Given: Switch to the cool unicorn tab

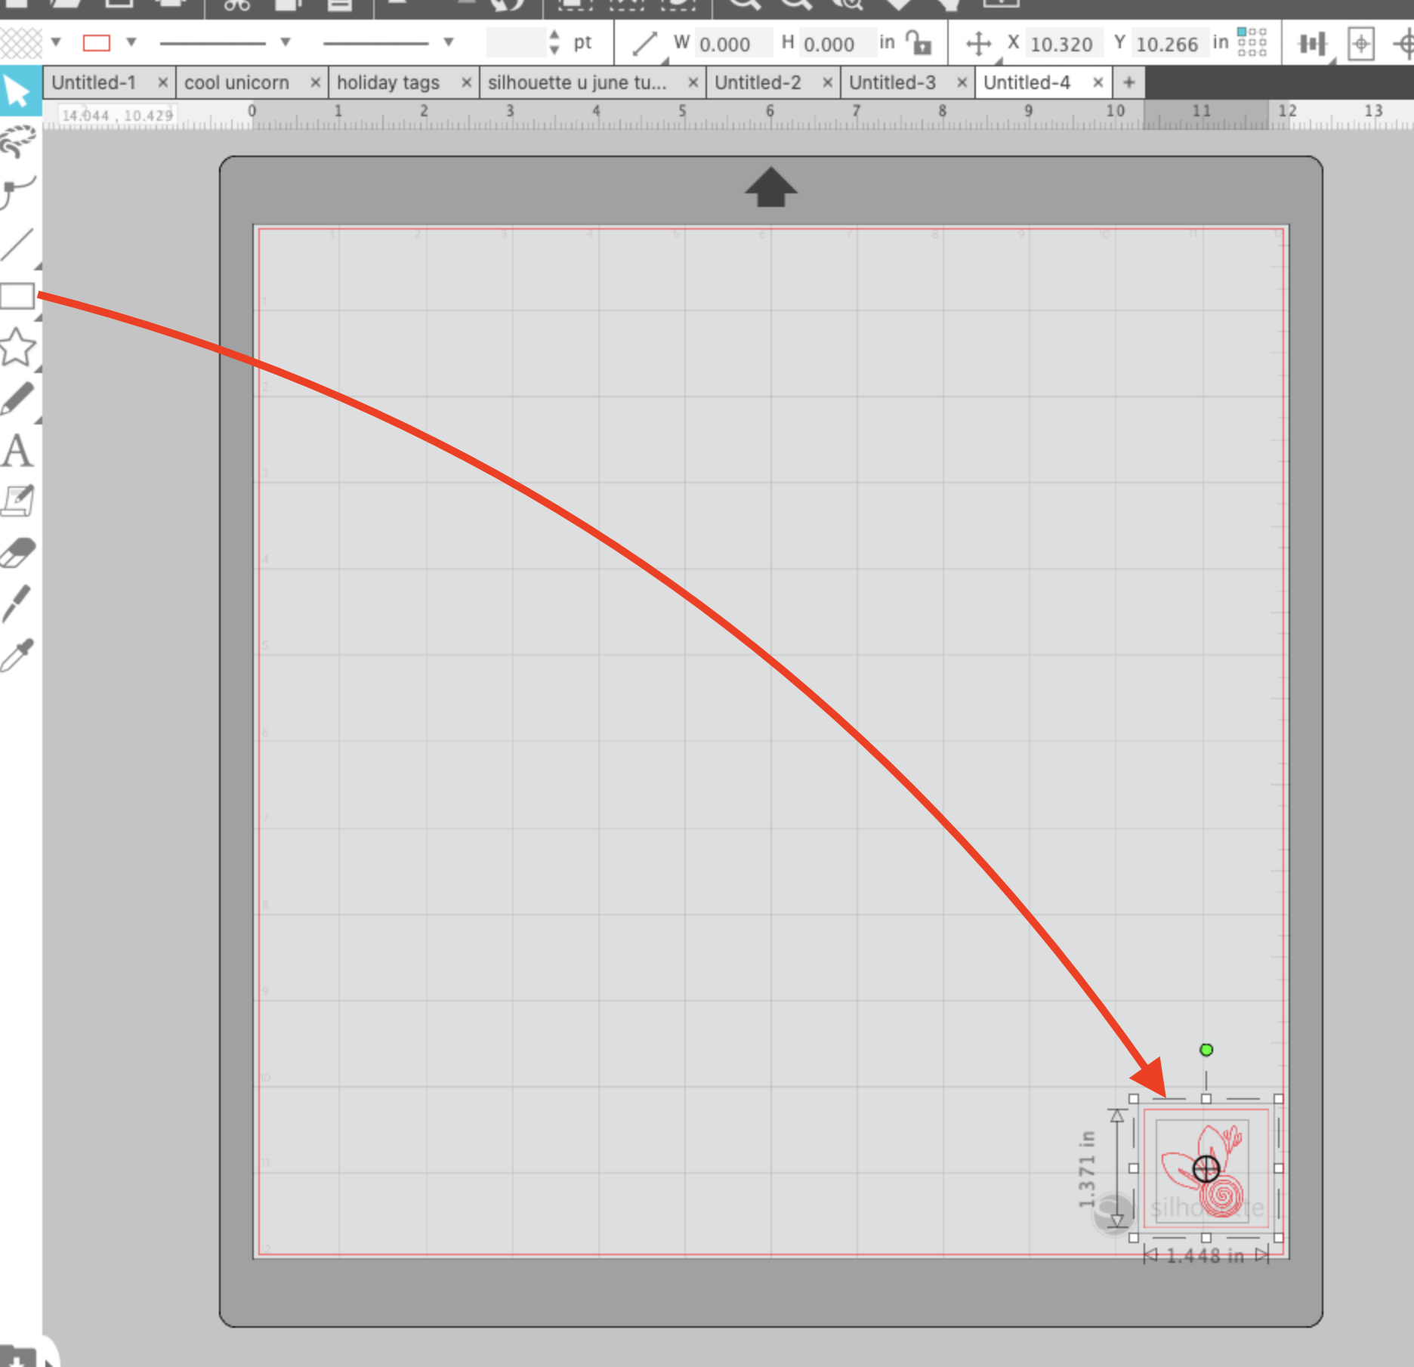Looking at the screenshot, I should coord(237,82).
